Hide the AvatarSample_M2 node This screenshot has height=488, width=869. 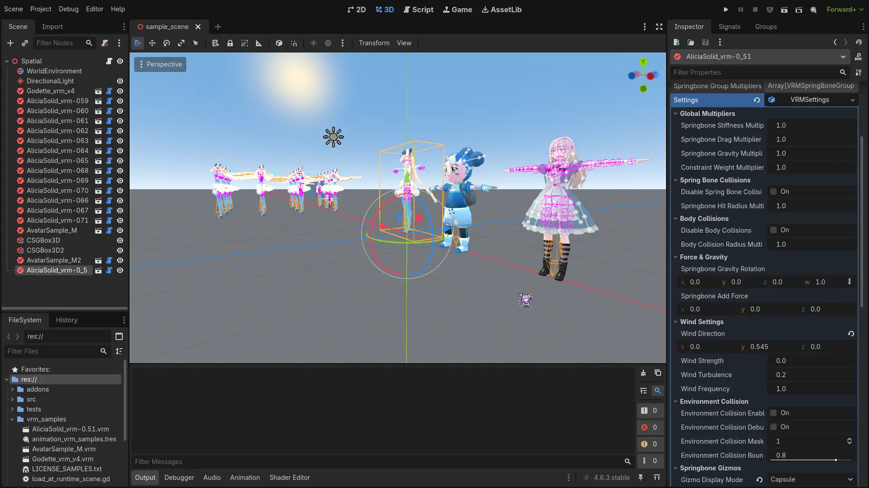click(x=120, y=260)
